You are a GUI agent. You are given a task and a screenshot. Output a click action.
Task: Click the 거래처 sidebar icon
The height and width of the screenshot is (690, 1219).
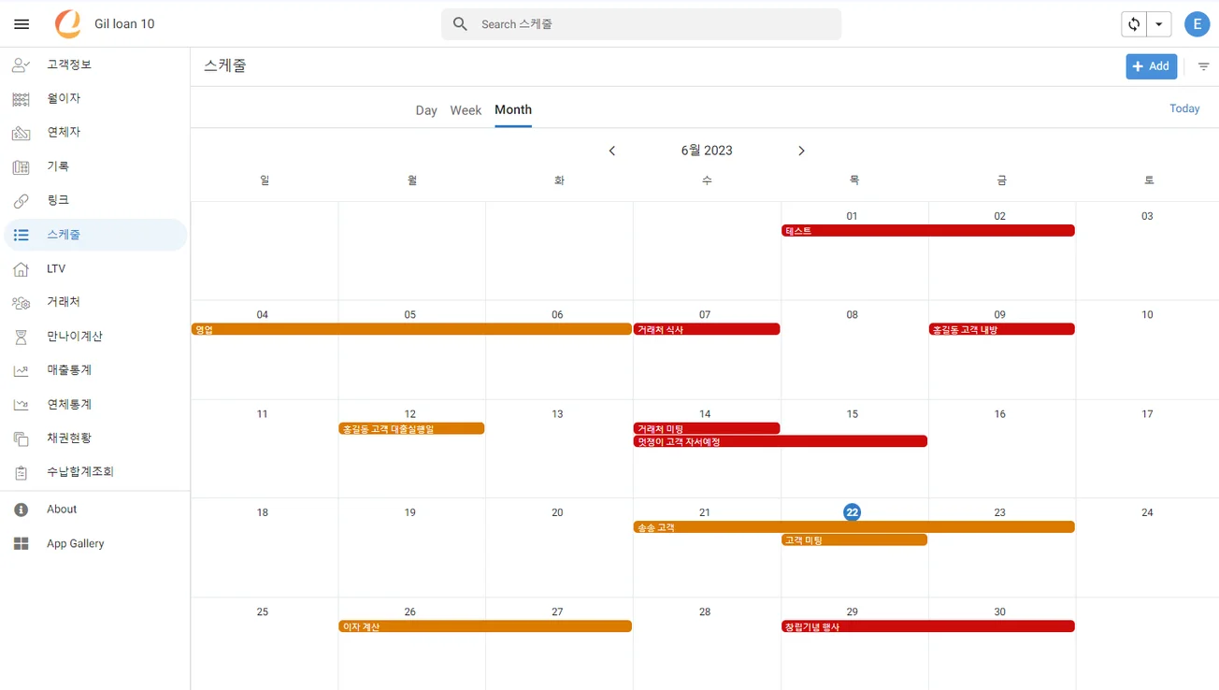click(21, 303)
